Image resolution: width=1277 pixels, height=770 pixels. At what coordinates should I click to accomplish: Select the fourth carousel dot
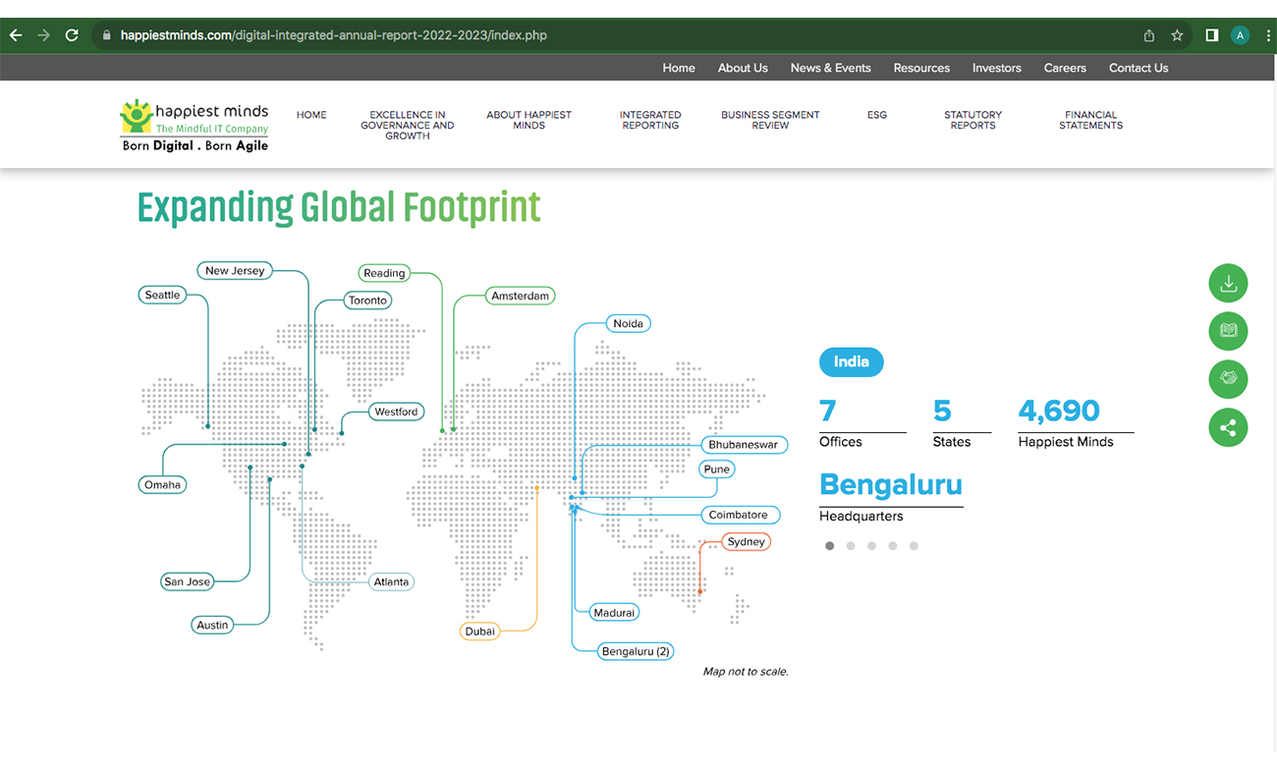893,546
